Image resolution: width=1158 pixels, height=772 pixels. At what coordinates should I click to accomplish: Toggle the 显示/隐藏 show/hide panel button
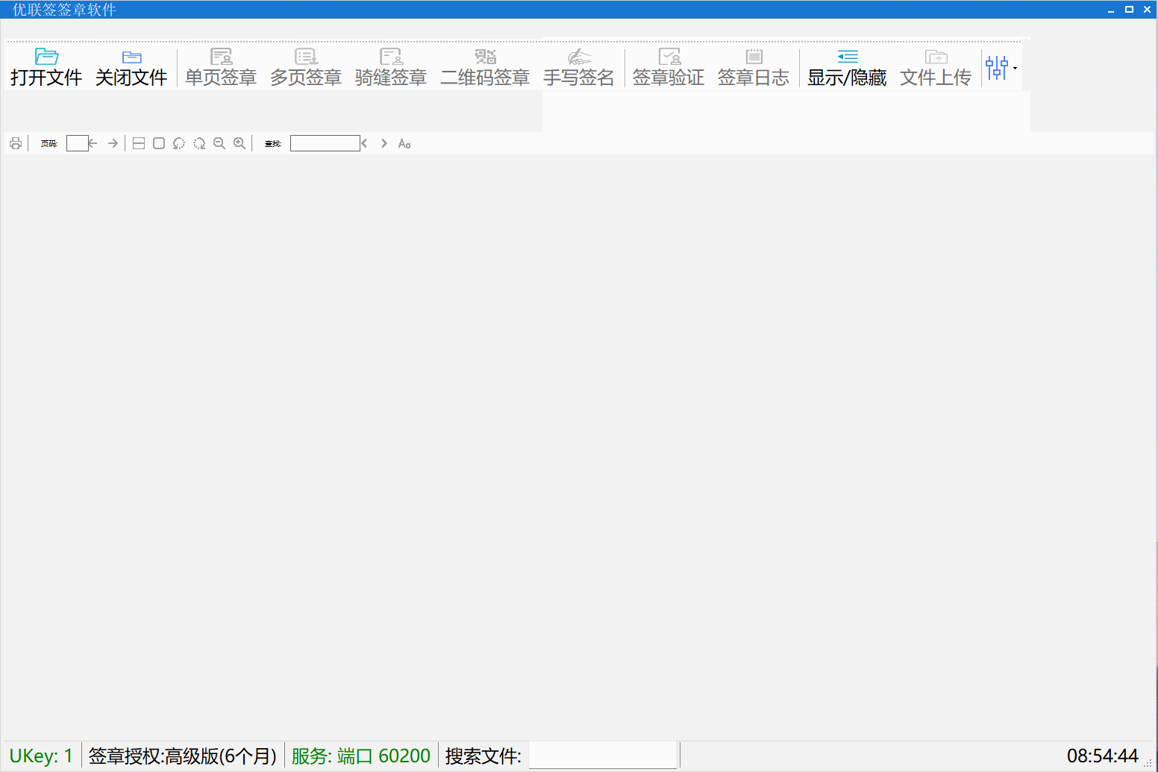tap(847, 68)
